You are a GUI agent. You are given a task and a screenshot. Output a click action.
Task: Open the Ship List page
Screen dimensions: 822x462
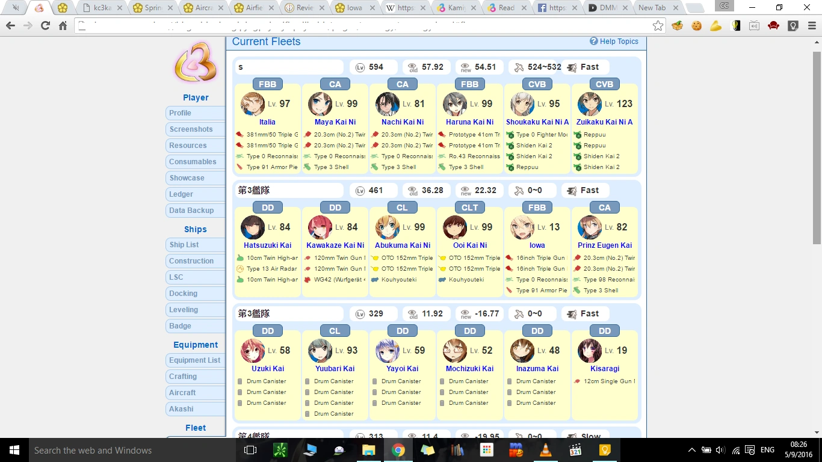click(196, 245)
